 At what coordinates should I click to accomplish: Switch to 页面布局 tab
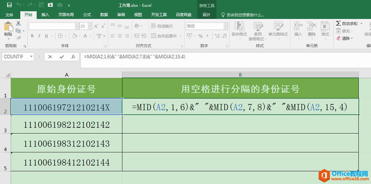coord(66,15)
